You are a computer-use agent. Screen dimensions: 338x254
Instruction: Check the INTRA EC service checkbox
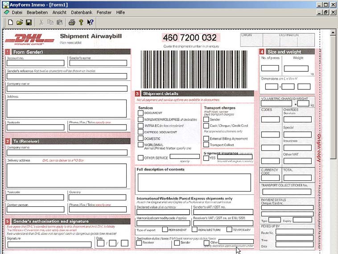[140, 125]
